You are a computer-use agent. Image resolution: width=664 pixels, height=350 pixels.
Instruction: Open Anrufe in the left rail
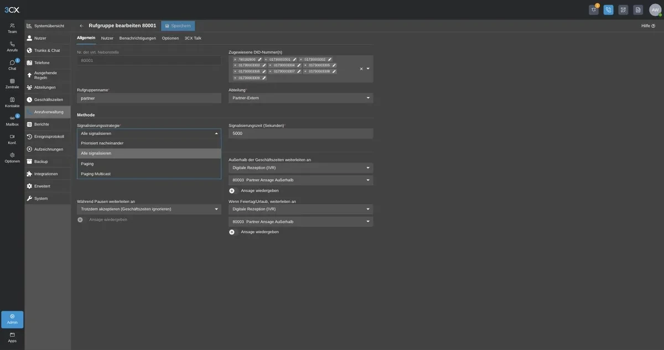12,46
